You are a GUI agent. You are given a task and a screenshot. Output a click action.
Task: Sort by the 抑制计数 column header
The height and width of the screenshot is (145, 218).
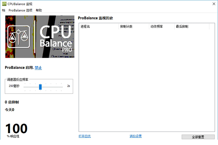134,27
